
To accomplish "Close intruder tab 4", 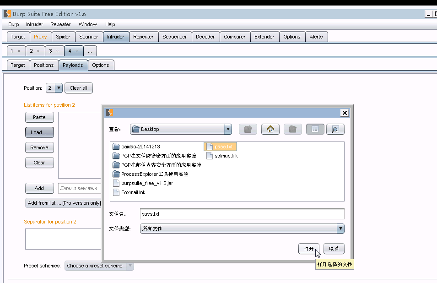I will pyautogui.click(x=76, y=51).
